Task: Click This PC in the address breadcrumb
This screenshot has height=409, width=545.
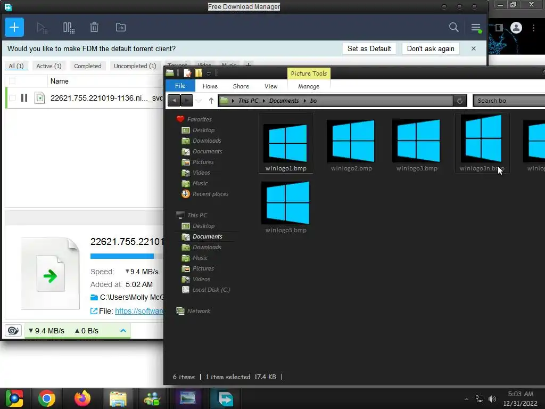Action: pos(248,101)
